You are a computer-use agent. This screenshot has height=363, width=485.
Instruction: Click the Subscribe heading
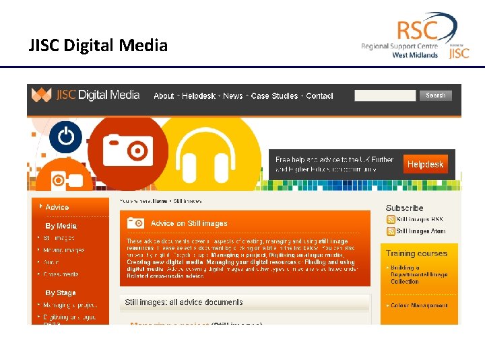(405, 208)
